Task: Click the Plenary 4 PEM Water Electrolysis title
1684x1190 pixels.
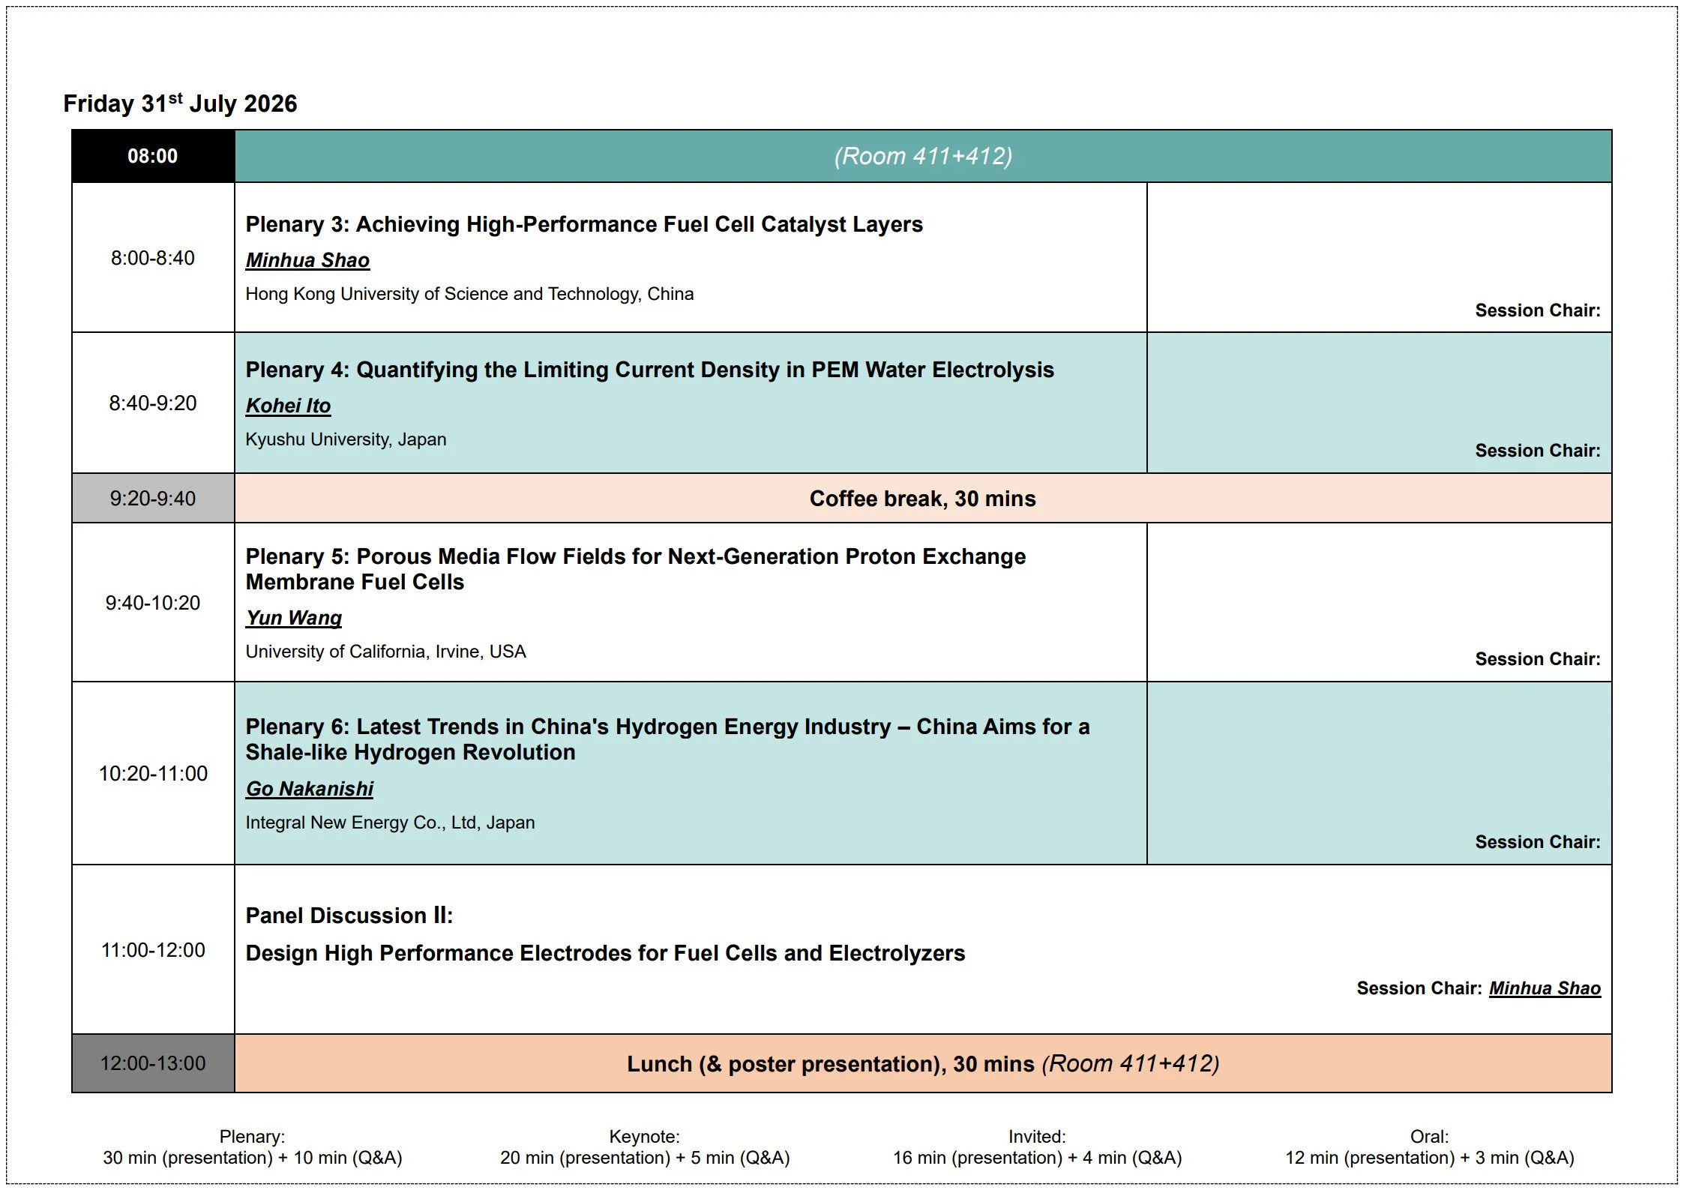Action: point(649,370)
